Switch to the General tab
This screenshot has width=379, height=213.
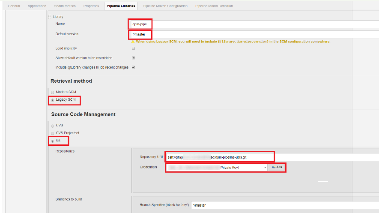pos(14,6)
